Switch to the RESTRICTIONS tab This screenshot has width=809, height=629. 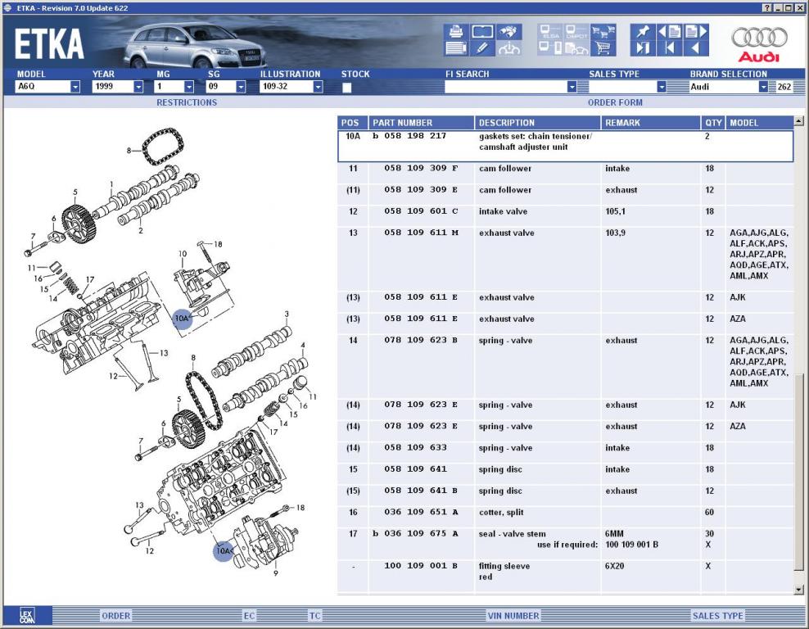(x=187, y=102)
